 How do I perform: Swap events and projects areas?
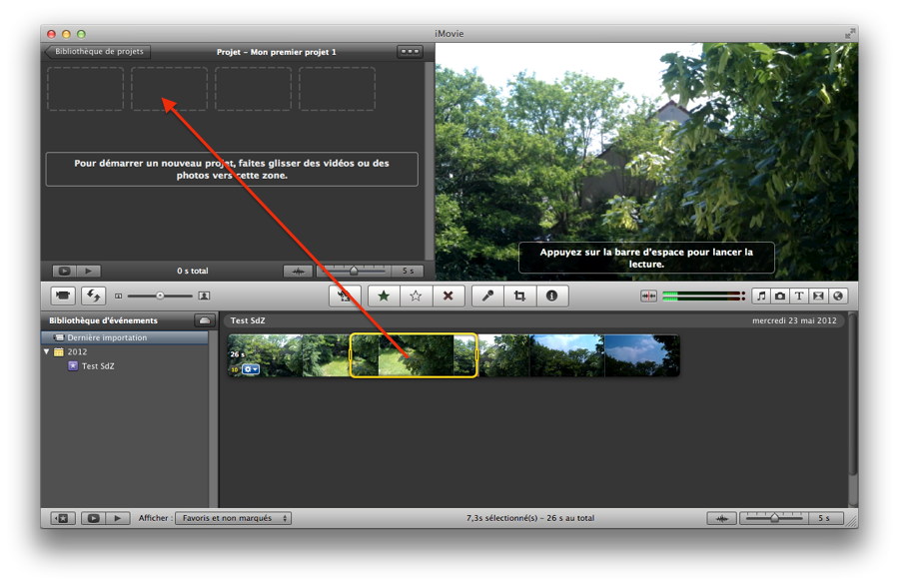(x=93, y=295)
